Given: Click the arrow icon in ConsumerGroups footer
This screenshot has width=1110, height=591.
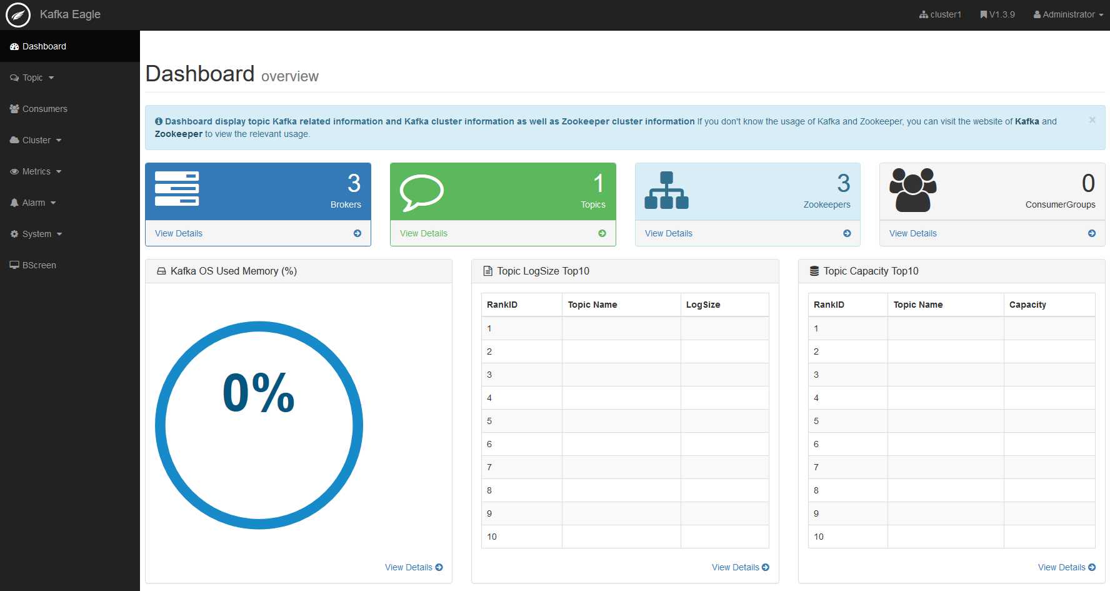Looking at the screenshot, I should 1092,233.
